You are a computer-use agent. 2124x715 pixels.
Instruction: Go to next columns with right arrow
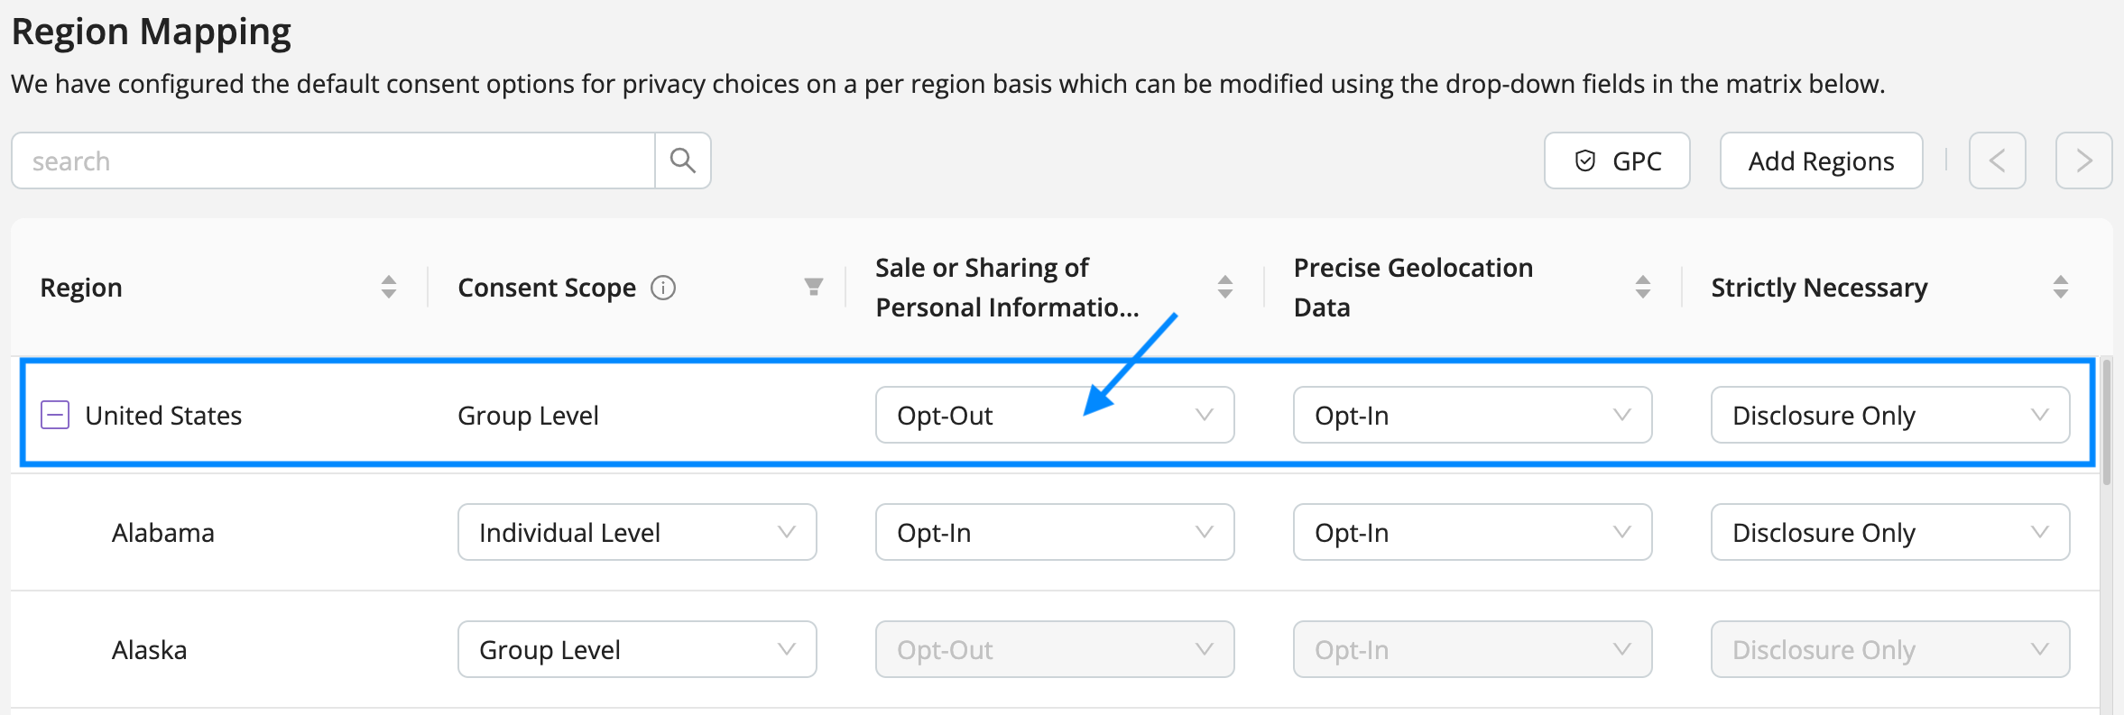point(2084,160)
